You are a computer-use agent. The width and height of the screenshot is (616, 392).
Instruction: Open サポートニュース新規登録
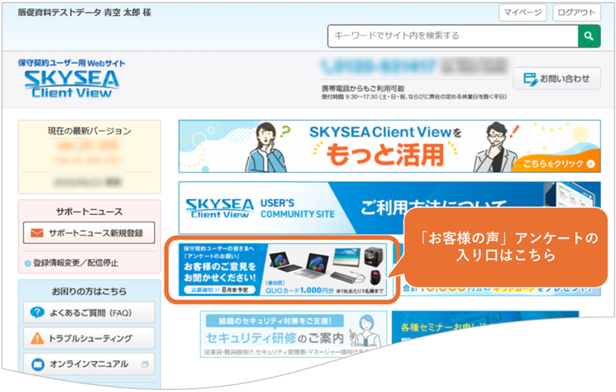click(89, 233)
